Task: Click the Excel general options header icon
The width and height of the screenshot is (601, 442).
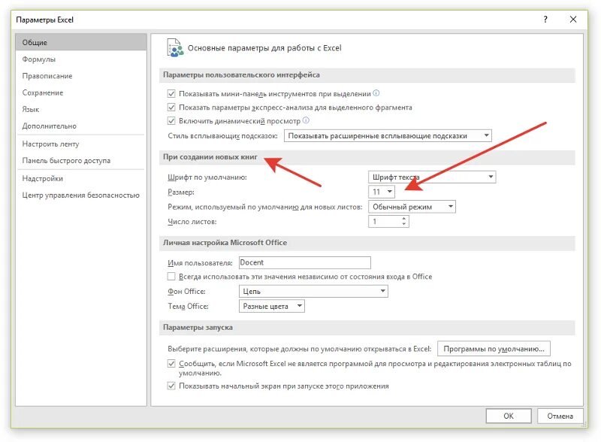Action: 175,47
